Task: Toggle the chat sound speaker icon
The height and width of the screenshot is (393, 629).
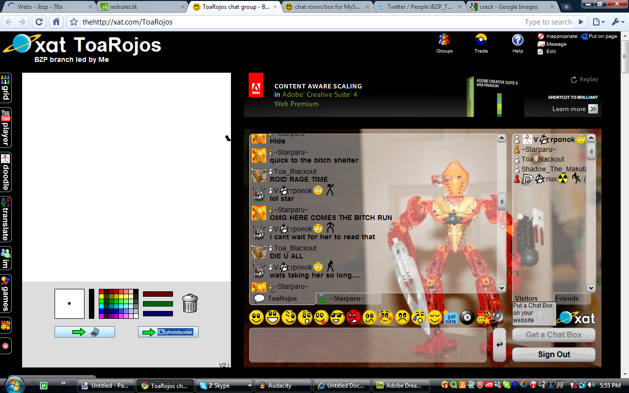Action: 499,317
